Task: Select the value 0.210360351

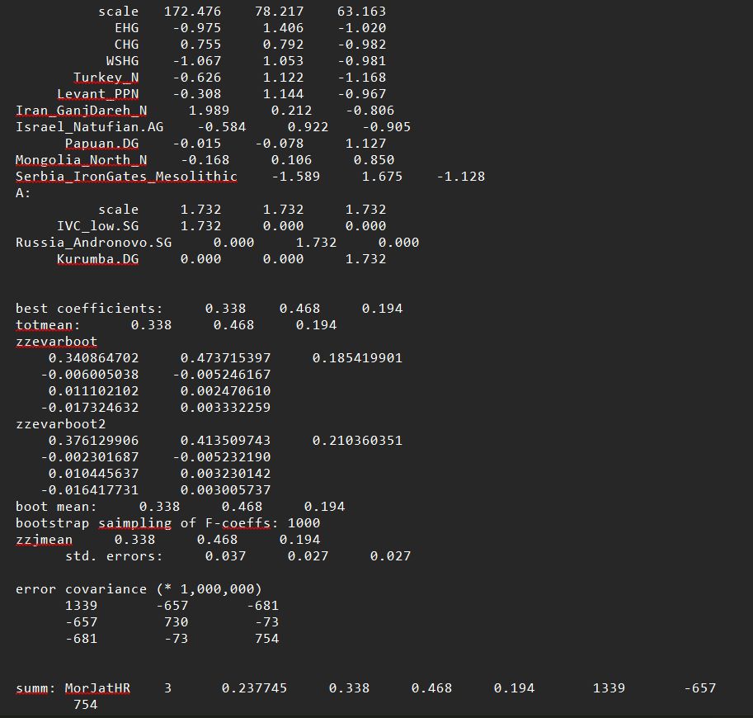Action: click(357, 441)
